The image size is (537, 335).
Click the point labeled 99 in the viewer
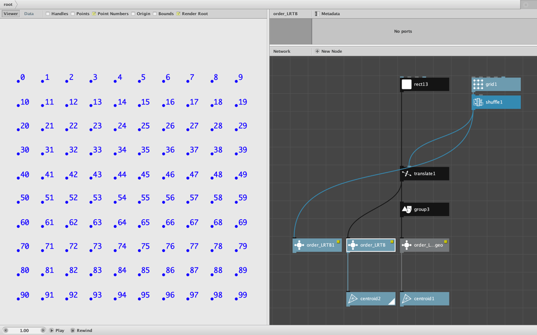pos(236,299)
